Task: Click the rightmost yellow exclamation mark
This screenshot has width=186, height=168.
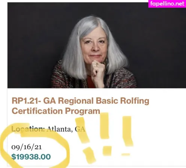Action: click(127, 131)
